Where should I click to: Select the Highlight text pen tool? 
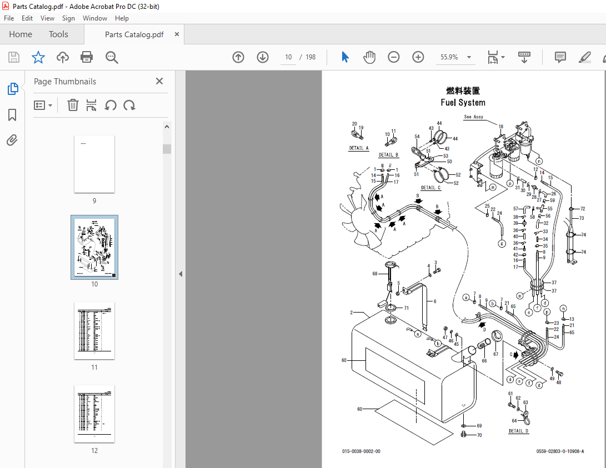pos(585,57)
